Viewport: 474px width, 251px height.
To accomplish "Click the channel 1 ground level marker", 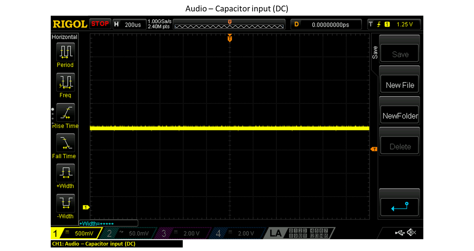I will (86, 207).
